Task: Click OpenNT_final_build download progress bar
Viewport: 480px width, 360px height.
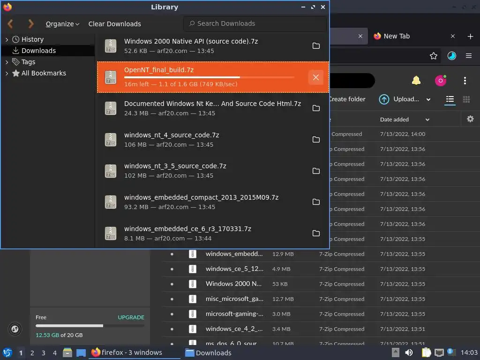Action: [209, 77]
